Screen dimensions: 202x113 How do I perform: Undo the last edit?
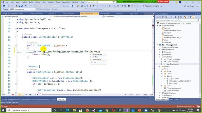click(26, 6)
